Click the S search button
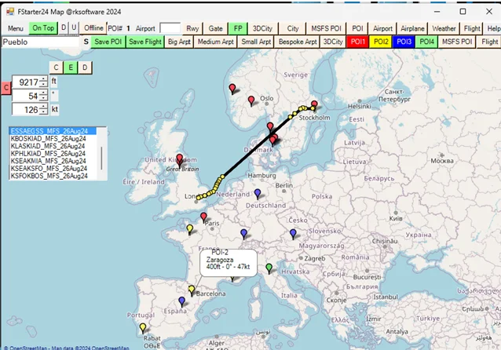Viewport: 501px width, 350px height. [86, 42]
